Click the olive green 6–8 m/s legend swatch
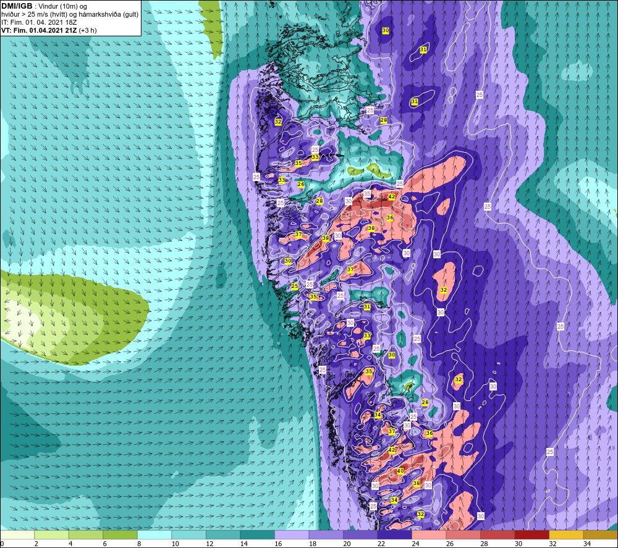The image size is (618, 548). tap(121, 535)
